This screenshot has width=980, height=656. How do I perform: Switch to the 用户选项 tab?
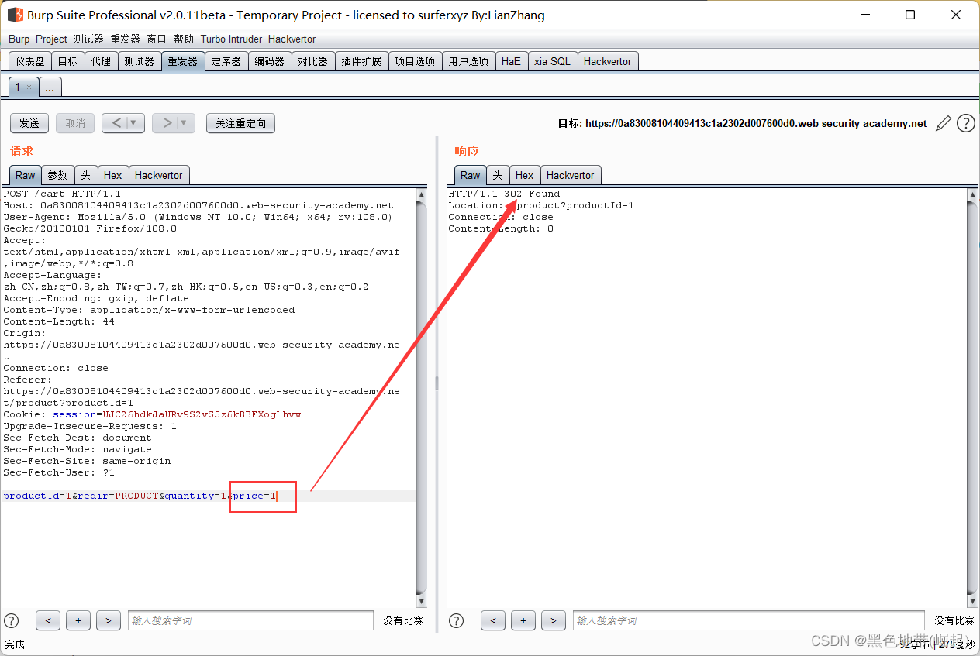click(x=468, y=61)
